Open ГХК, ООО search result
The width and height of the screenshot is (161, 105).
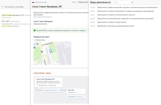click(x=5, y=21)
